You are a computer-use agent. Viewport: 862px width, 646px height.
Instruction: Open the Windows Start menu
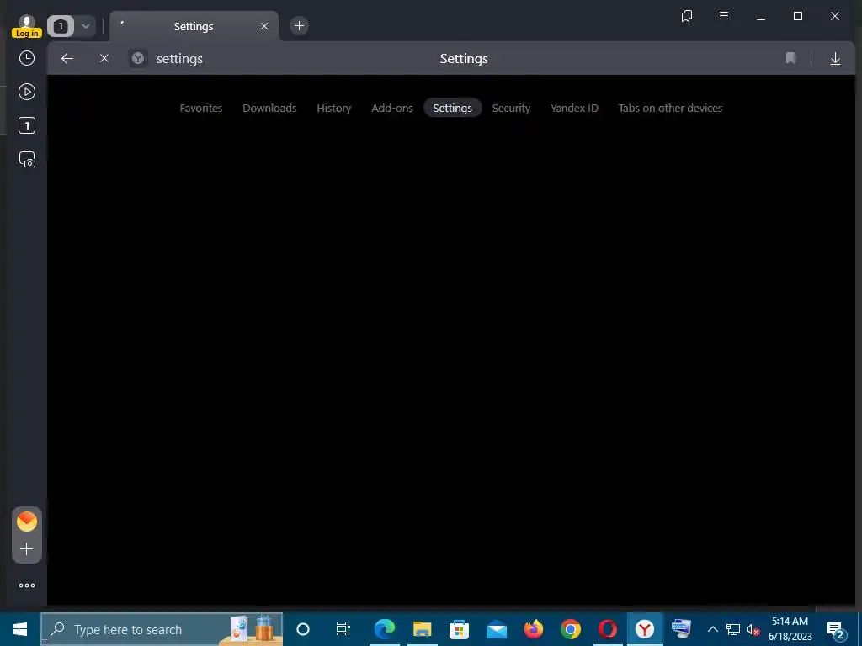pos(20,629)
